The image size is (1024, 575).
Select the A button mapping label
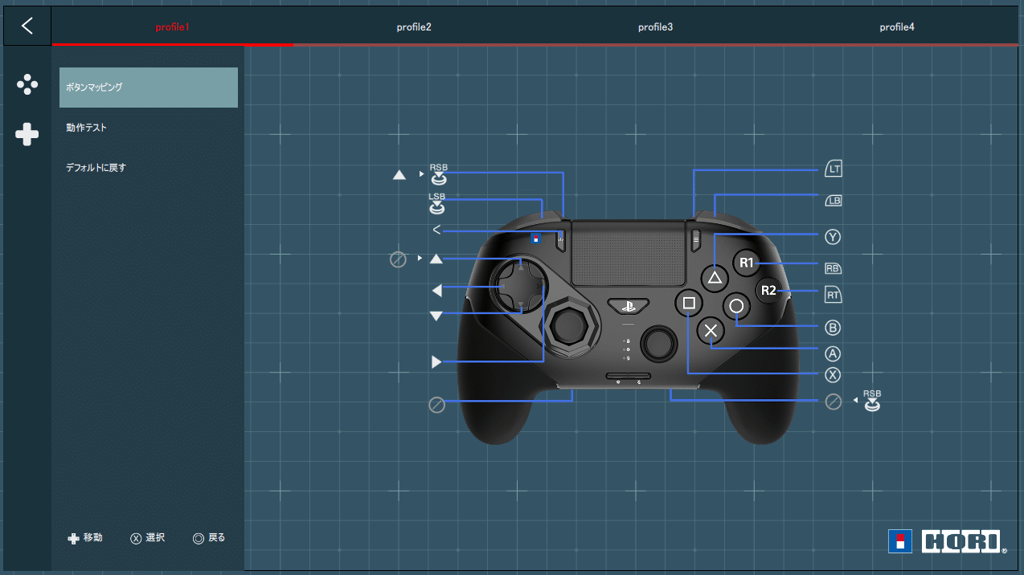point(833,353)
